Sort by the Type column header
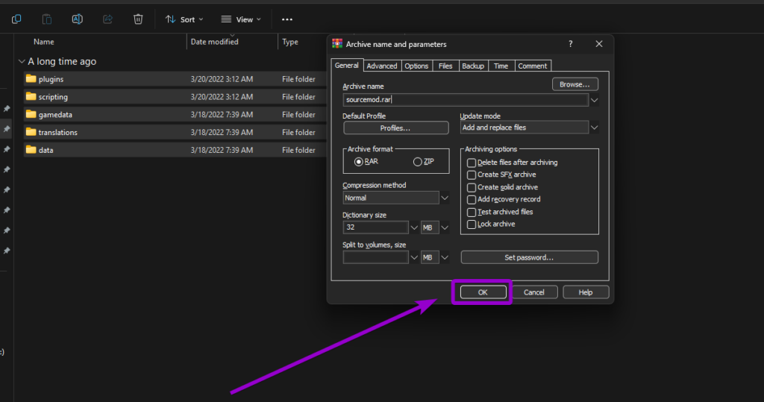The width and height of the screenshot is (764, 402). coord(290,42)
